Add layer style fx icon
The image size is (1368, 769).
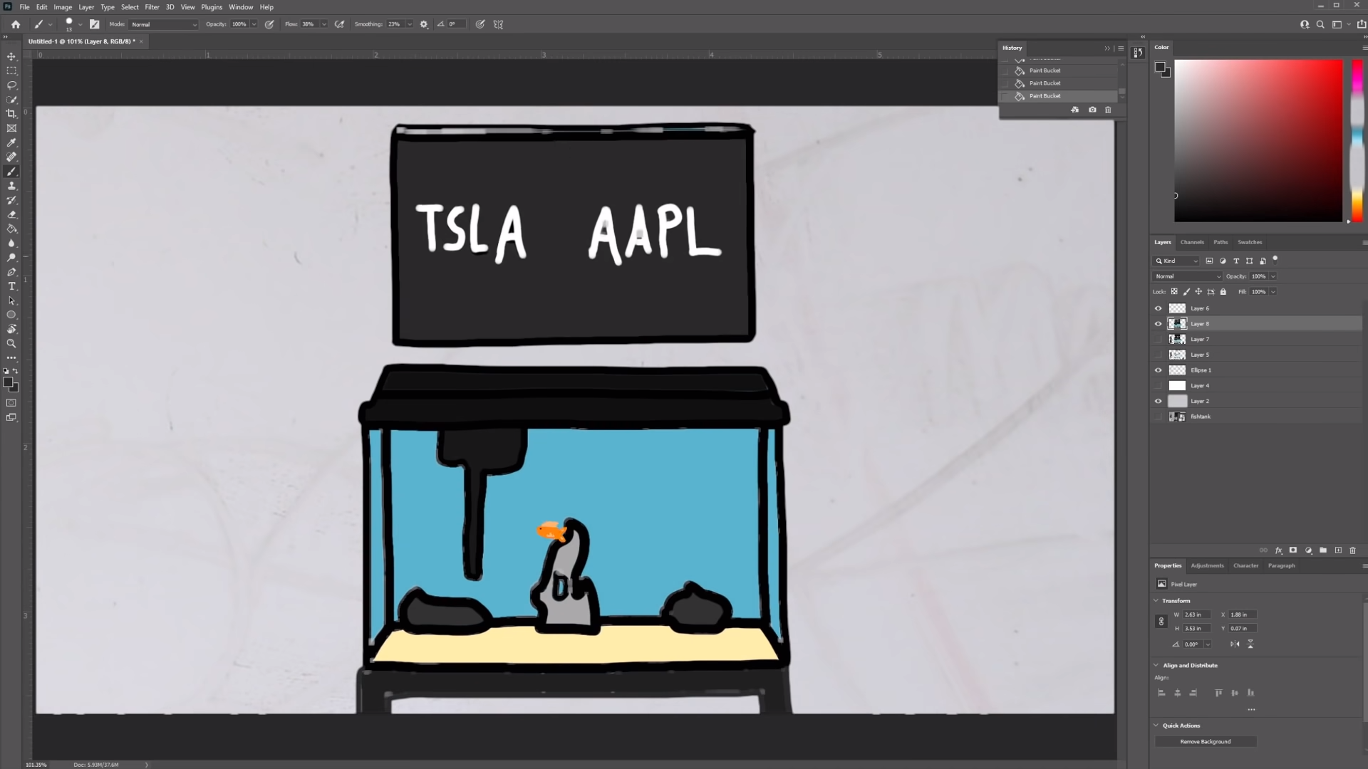click(x=1279, y=550)
